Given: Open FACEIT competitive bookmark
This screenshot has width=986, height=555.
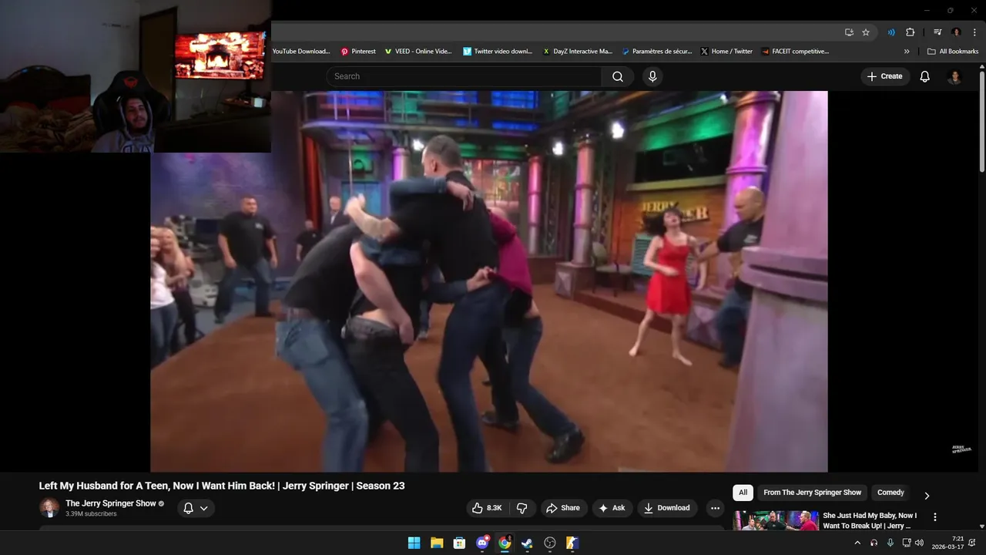Looking at the screenshot, I should pyautogui.click(x=795, y=52).
